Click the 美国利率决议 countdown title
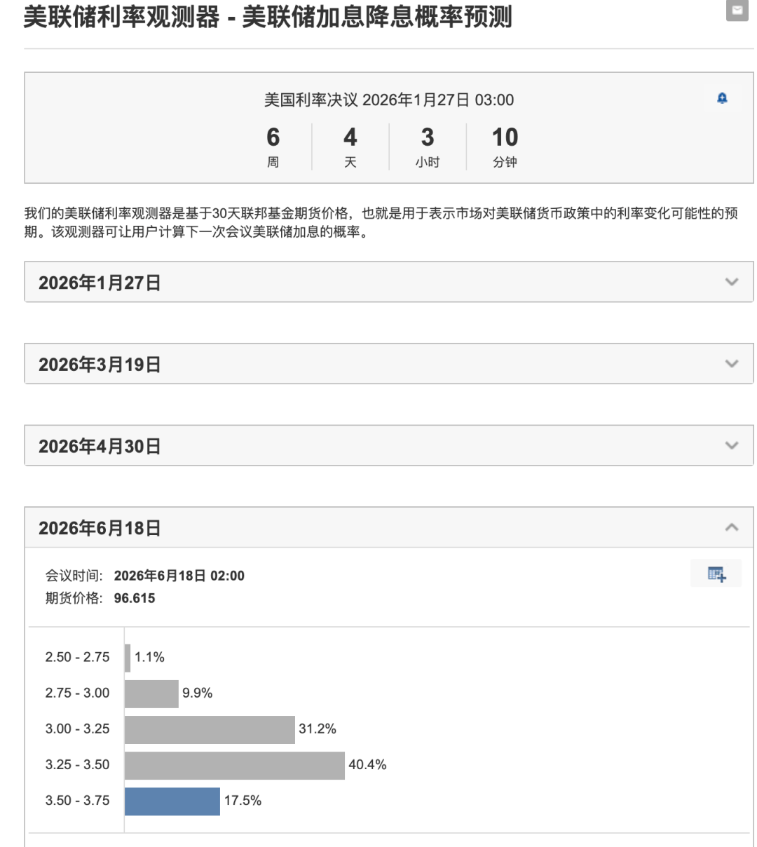This screenshot has height=847, width=757. pyautogui.click(x=388, y=100)
